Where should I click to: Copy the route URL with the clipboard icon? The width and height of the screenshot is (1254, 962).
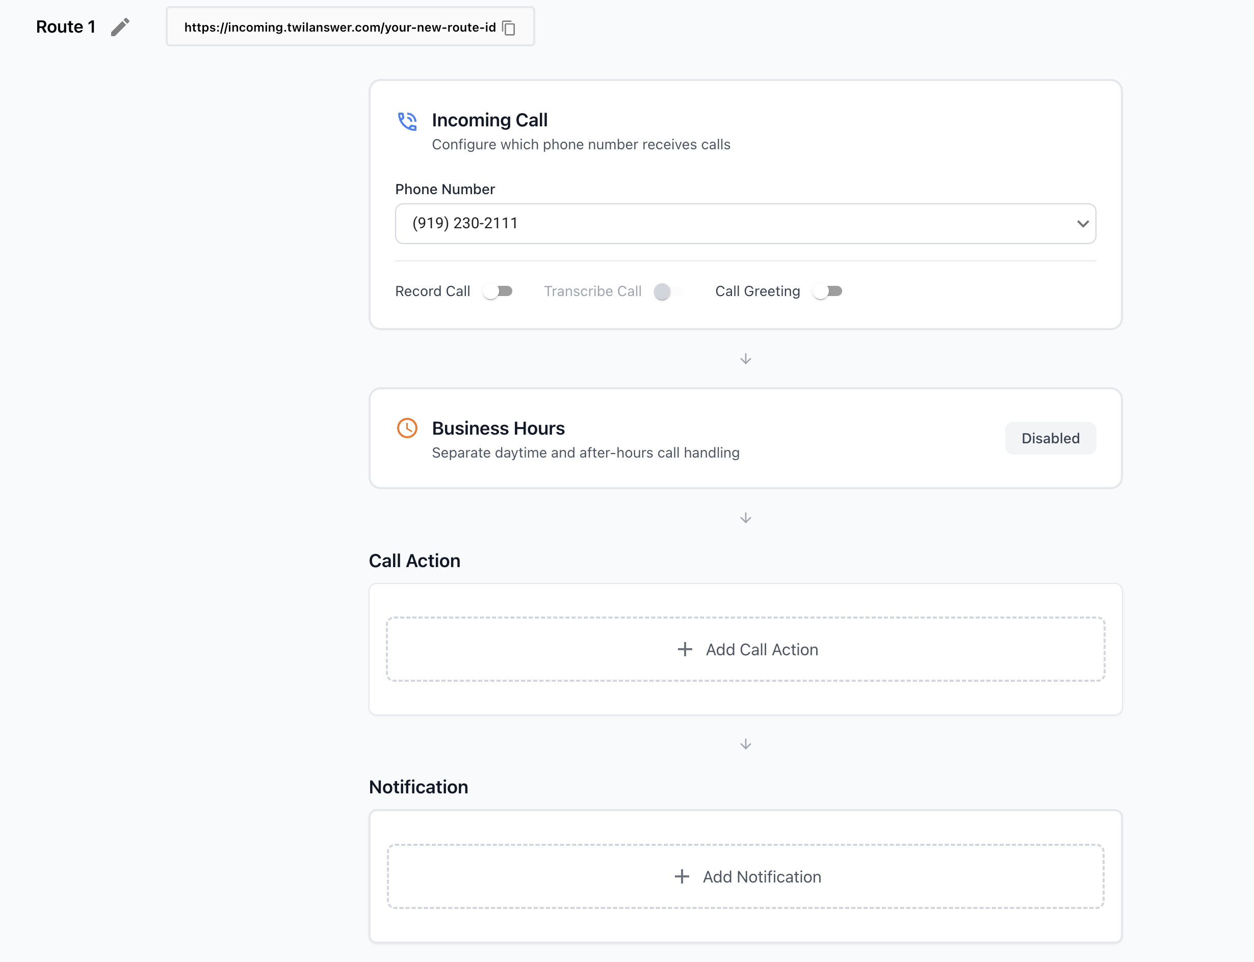coord(509,28)
